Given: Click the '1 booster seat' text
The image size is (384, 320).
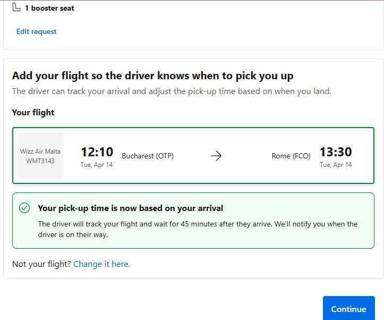Looking at the screenshot, I should 49,8.
